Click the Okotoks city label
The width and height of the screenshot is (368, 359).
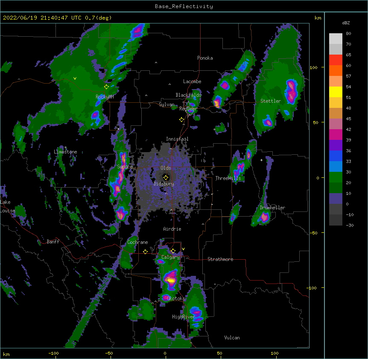(176, 298)
